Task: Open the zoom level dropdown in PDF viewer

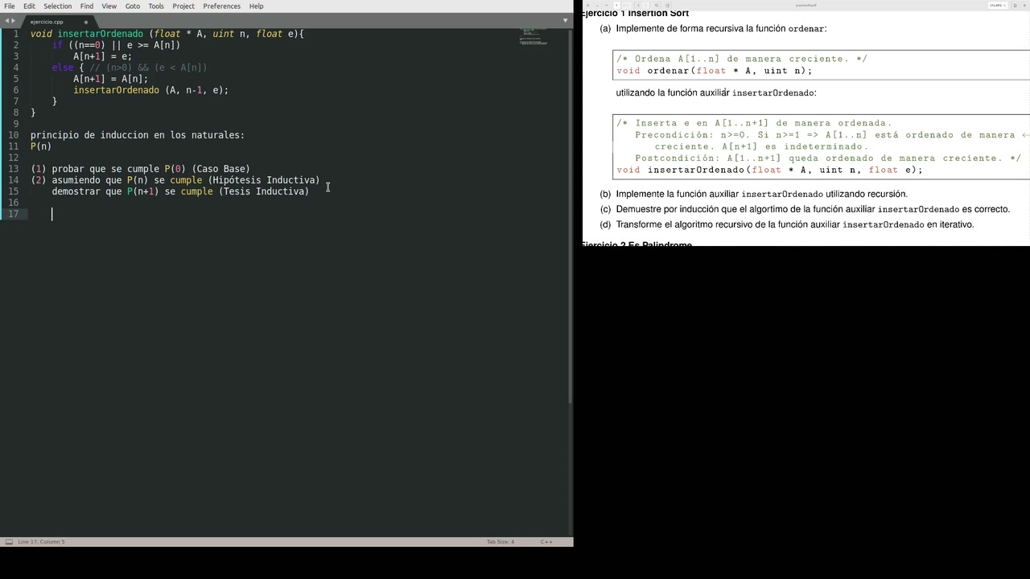Action: 996,6
